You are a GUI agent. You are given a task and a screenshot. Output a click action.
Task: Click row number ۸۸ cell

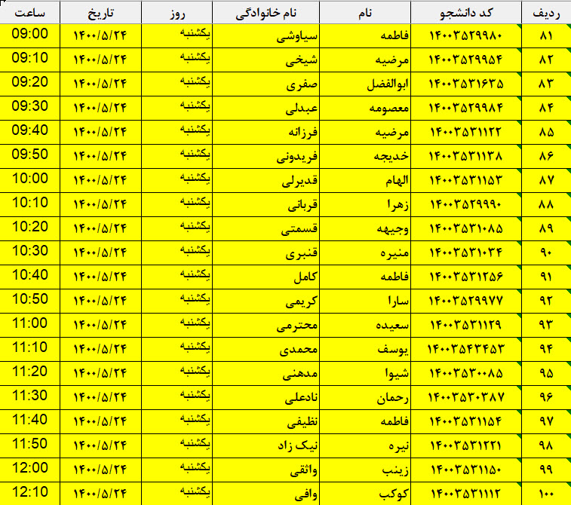coord(546,204)
